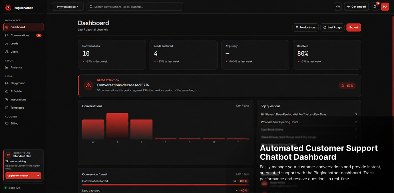Image resolution: width=394 pixels, height=193 pixels.
Task: Click the search magnifier icon
Action: 91,7
